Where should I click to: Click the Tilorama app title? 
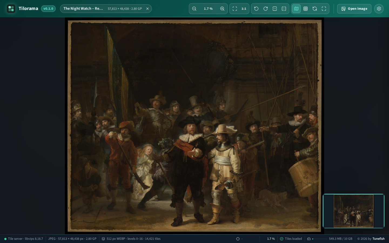[x=28, y=9]
